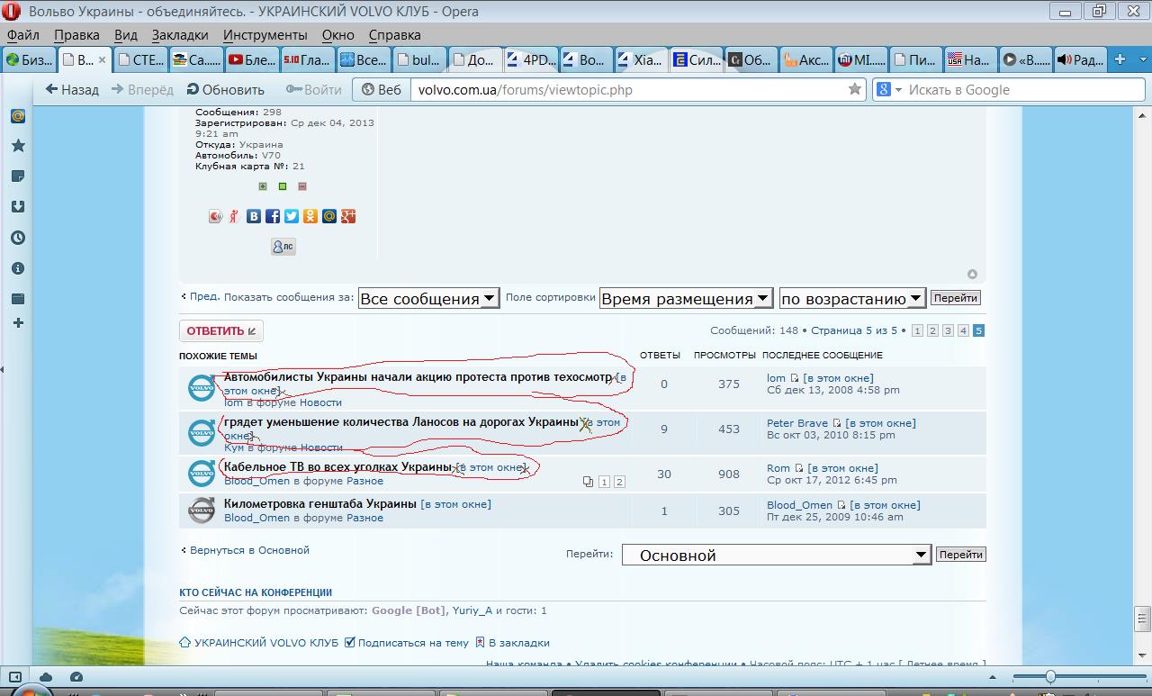Open the Время размещения sort field dropdown
Screen dimensions: 1152x696
pos(686,298)
